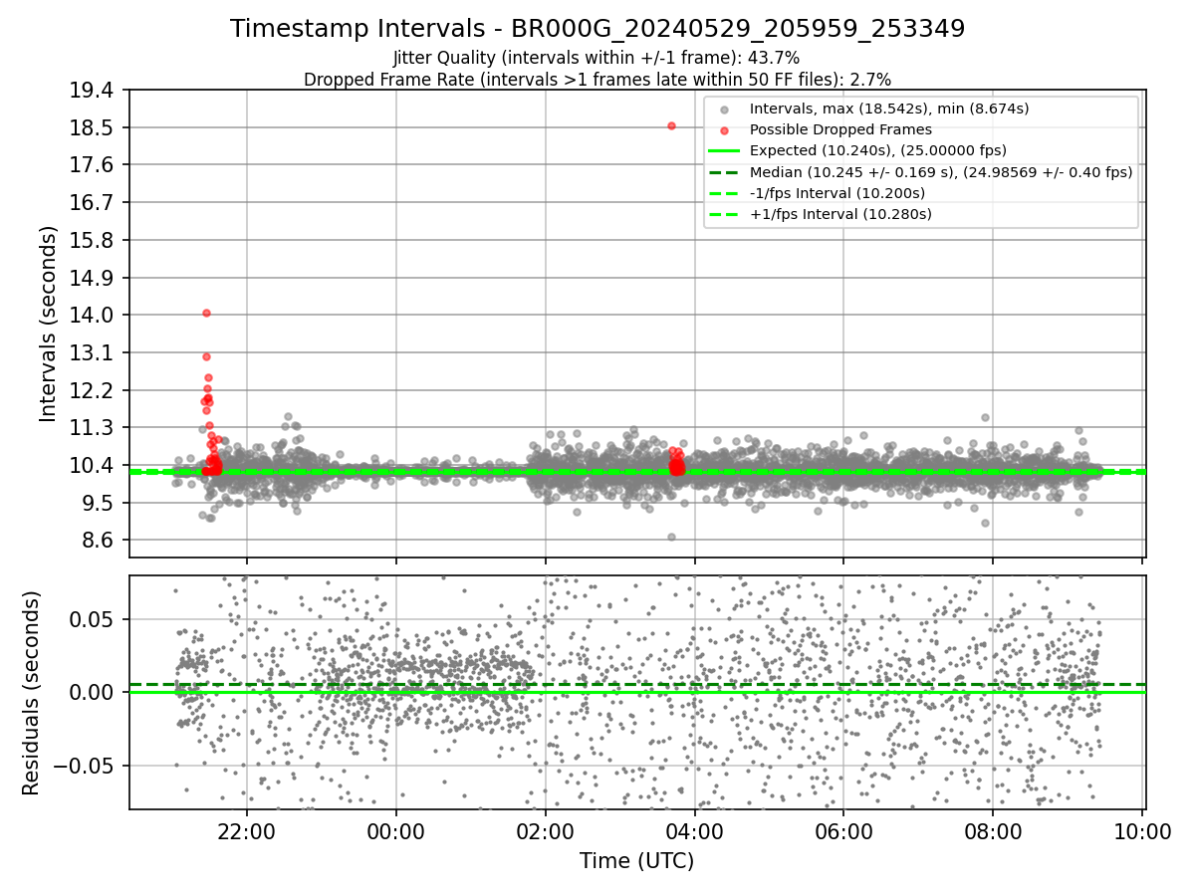The height and width of the screenshot is (896, 1195).
Task: Click the y-axis tick label "11.3"
Action: (94, 427)
